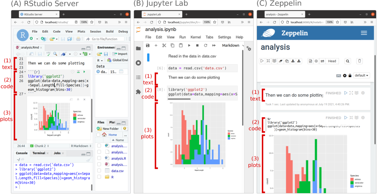
Task: Open the Zeppelin default mode dropdown
Action: 362,76
